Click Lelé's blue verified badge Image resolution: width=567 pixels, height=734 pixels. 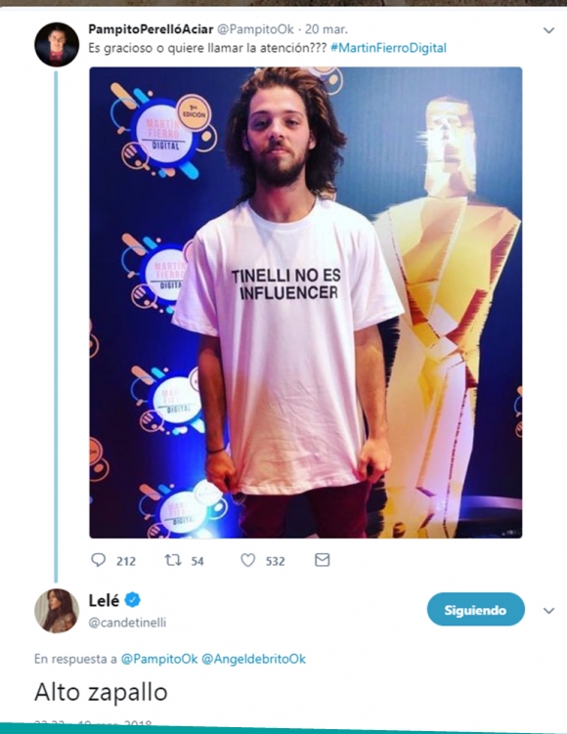133,600
